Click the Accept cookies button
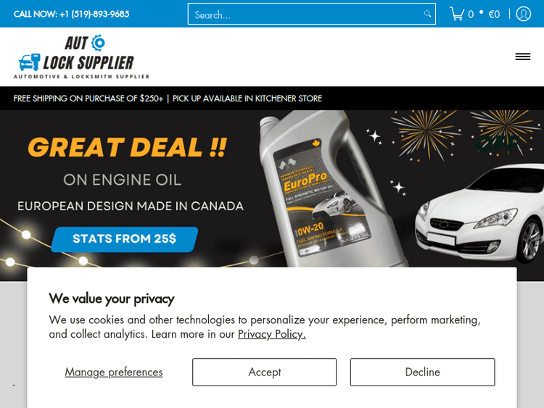544x408 pixels. pos(264,372)
